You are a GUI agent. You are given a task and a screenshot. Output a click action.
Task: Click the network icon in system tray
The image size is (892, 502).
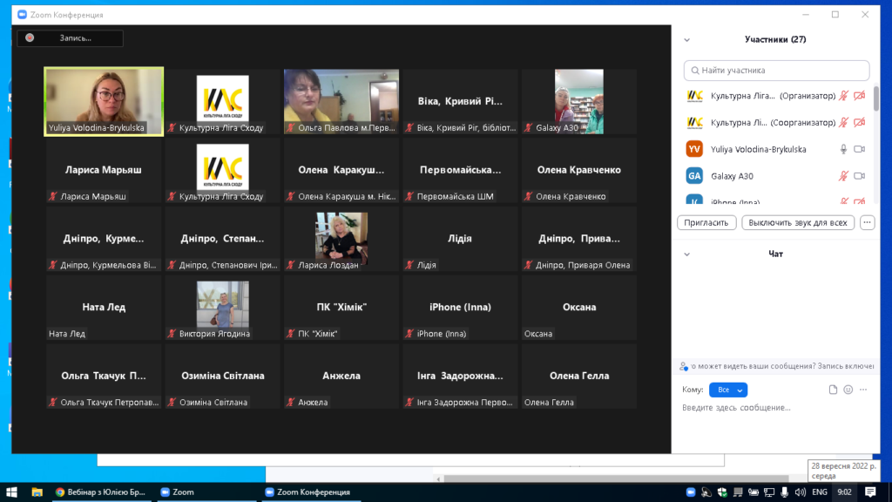(769, 492)
